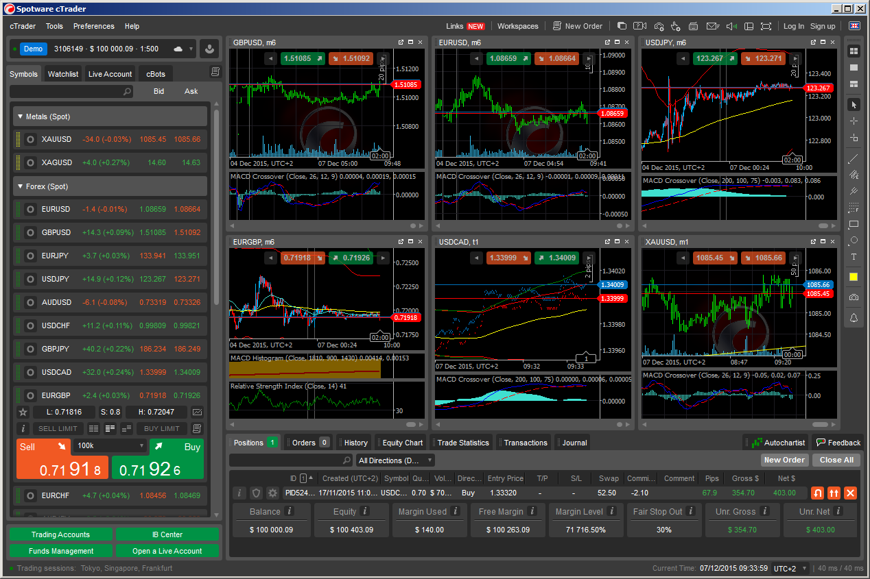Click the Funds Management button
870x579 pixels.
[60, 551]
